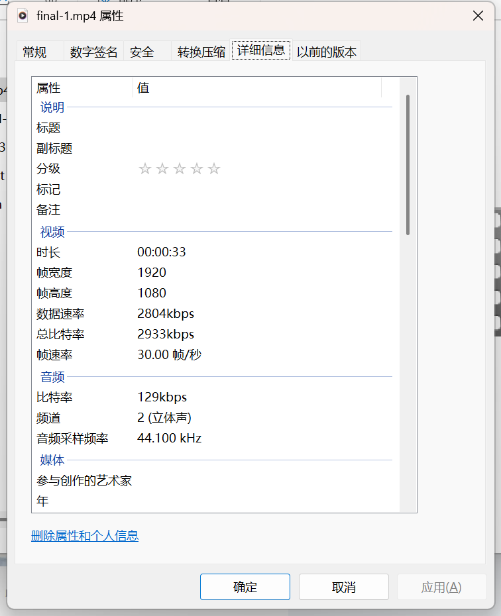Close the properties dialog with X
501x616 pixels.
pyautogui.click(x=478, y=16)
